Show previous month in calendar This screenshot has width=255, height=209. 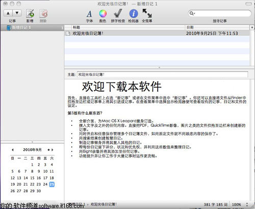(x=13, y=150)
